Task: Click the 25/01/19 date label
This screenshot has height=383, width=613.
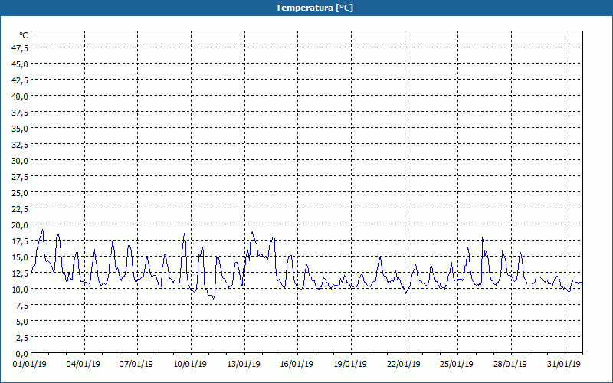Action: [x=457, y=365]
